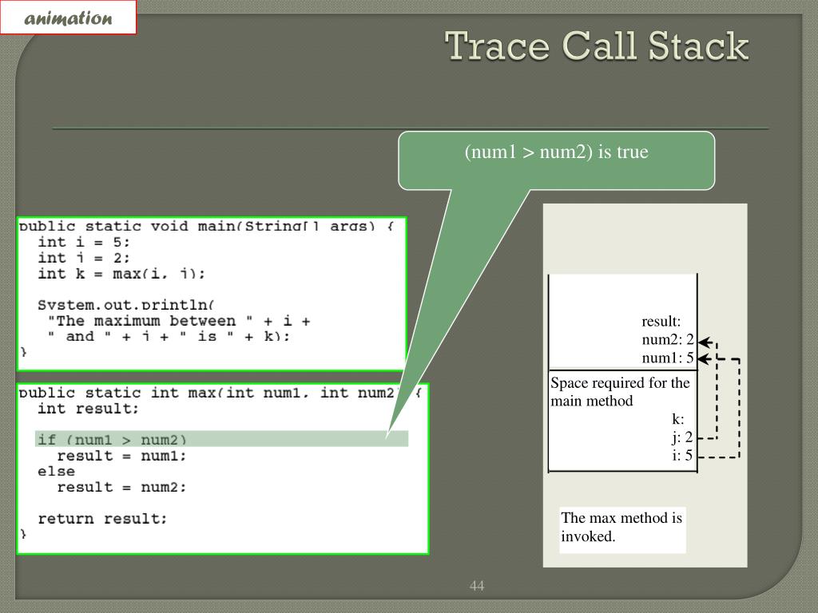Select 'result = num1;' line
The height and width of the screenshot is (613, 818).
coord(121,456)
